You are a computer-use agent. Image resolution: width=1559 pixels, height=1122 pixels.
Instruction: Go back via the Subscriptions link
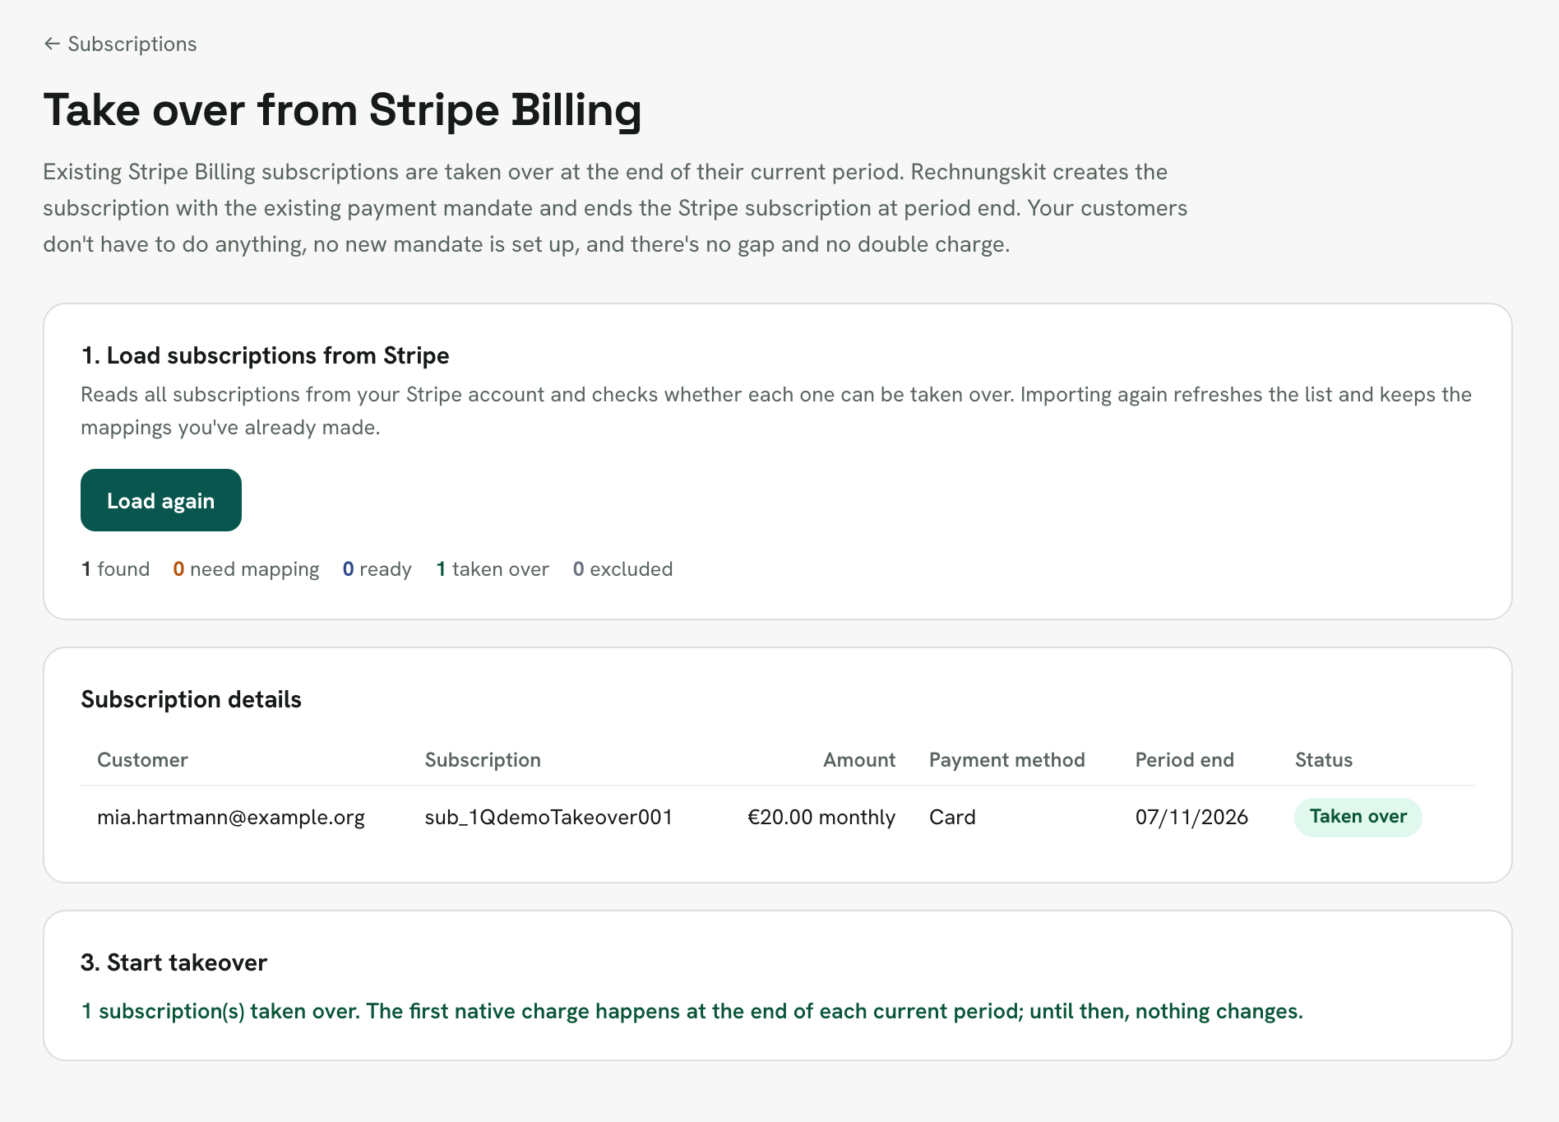point(120,44)
